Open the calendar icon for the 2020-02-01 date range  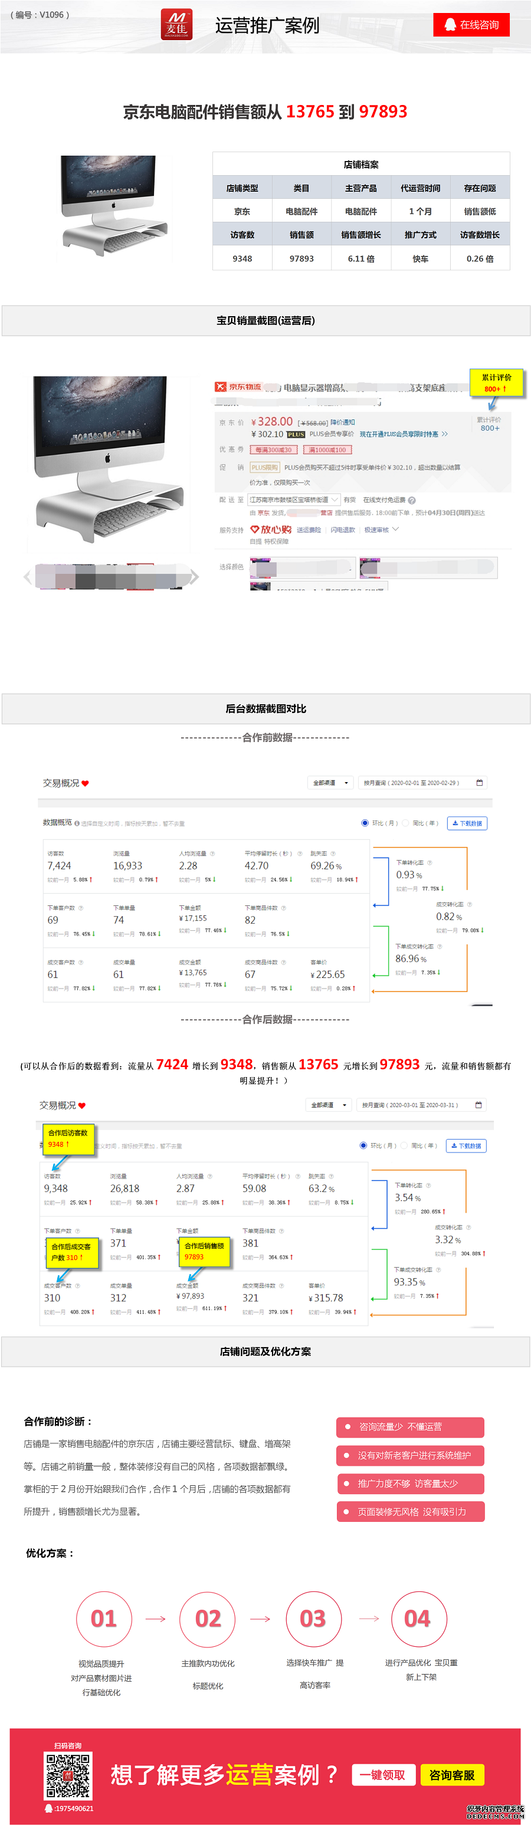(x=479, y=783)
